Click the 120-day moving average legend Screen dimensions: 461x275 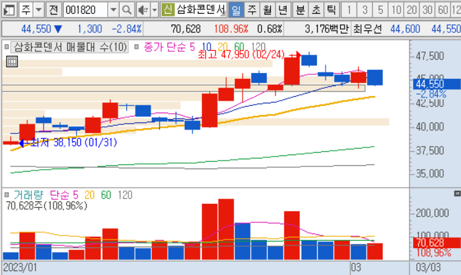(258, 47)
